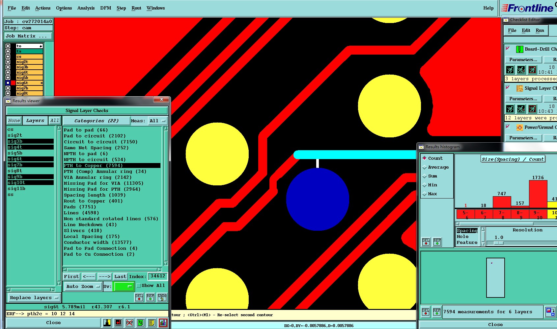The height and width of the screenshot is (329, 557).
Task: Click second run icon under Signal Layer Checks
Action: tap(521, 109)
